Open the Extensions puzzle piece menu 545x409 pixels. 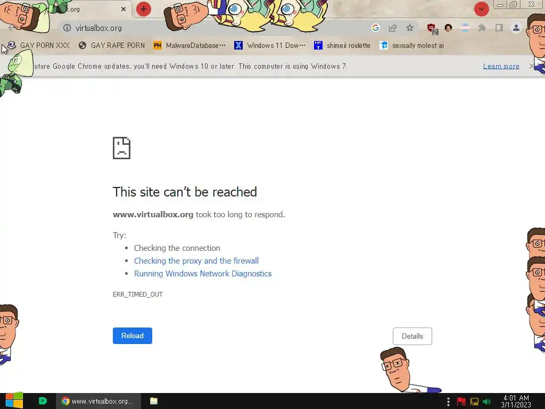482,28
